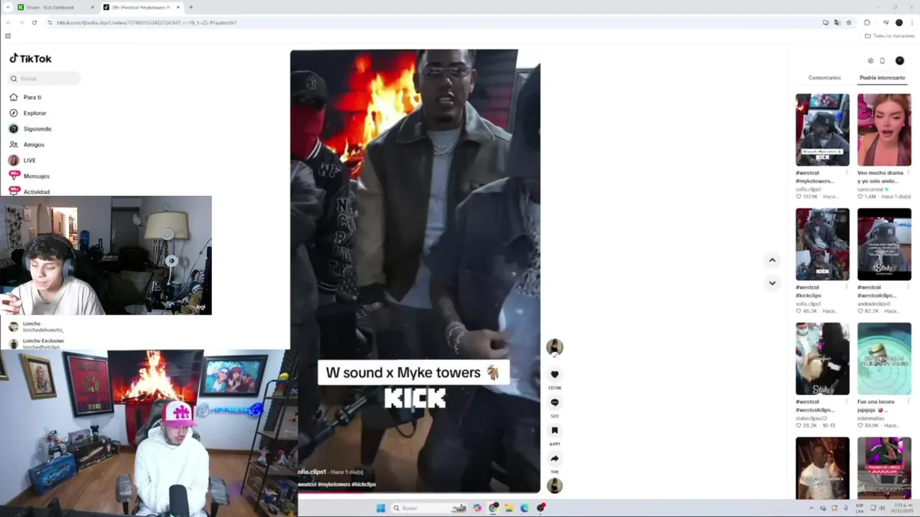Reload the page
This screenshot has width=920, height=517.
(x=34, y=22)
